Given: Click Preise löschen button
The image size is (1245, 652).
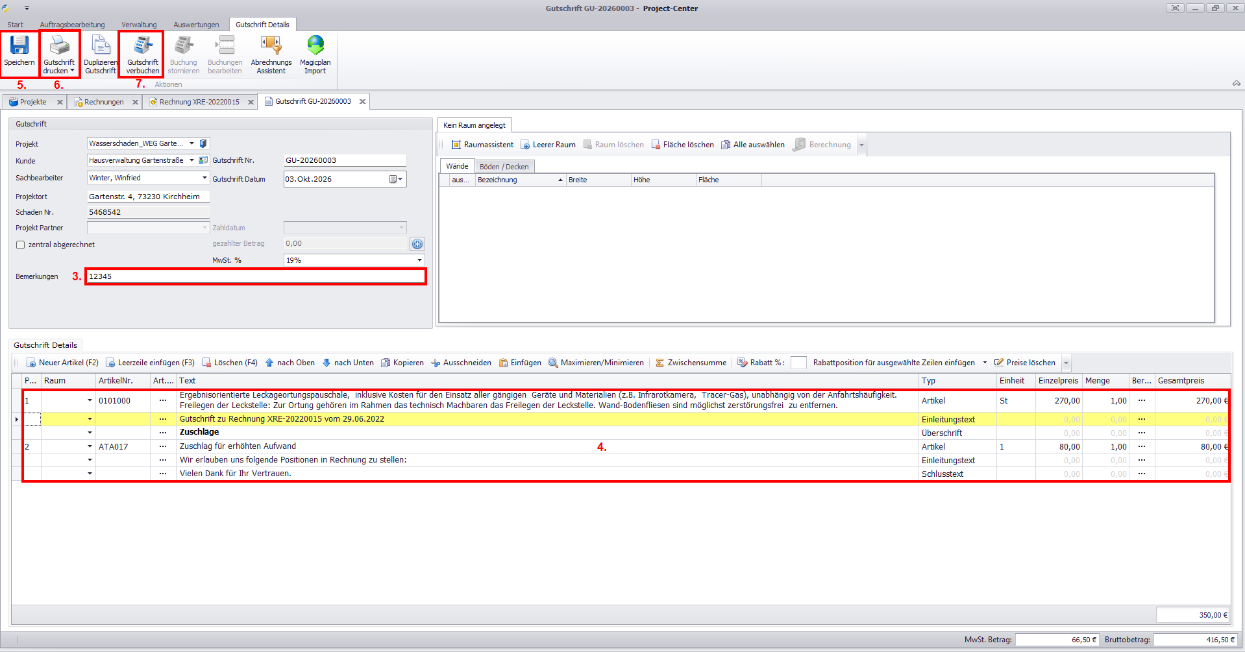Looking at the screenshot, I should click(1025, 363).
